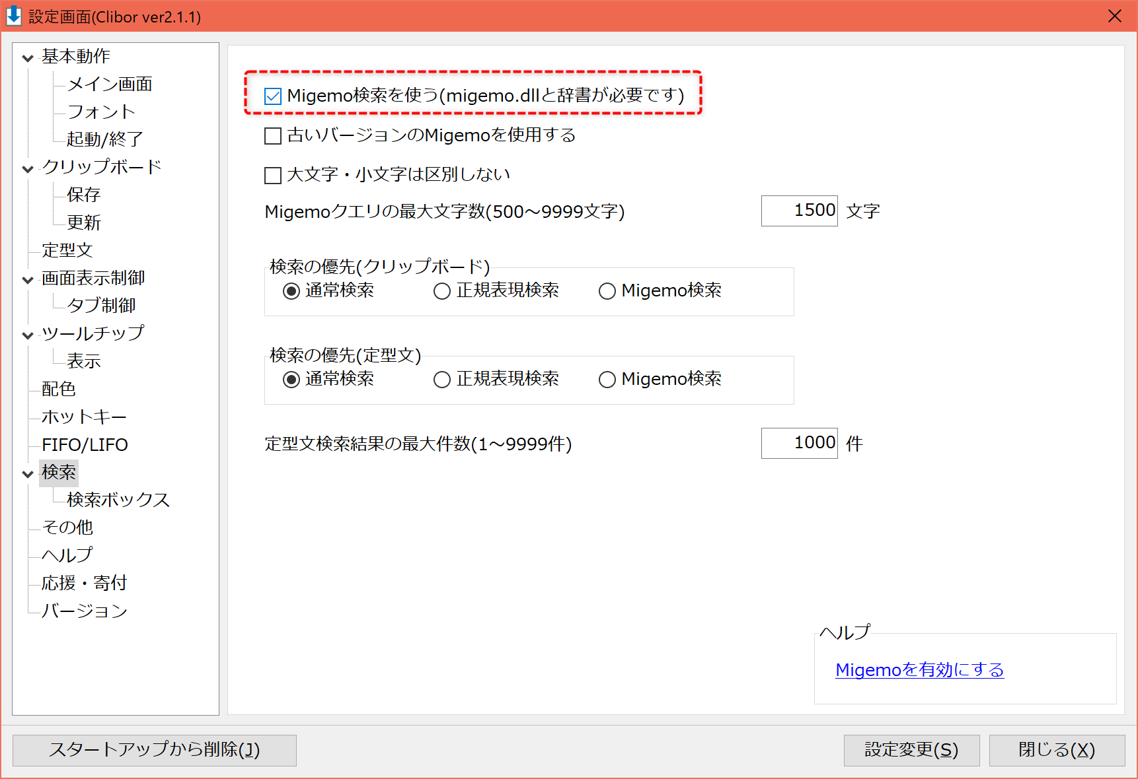Uncheck the Migemo検索を使う checkbox
1138x779 pixels.
point(273,96)
